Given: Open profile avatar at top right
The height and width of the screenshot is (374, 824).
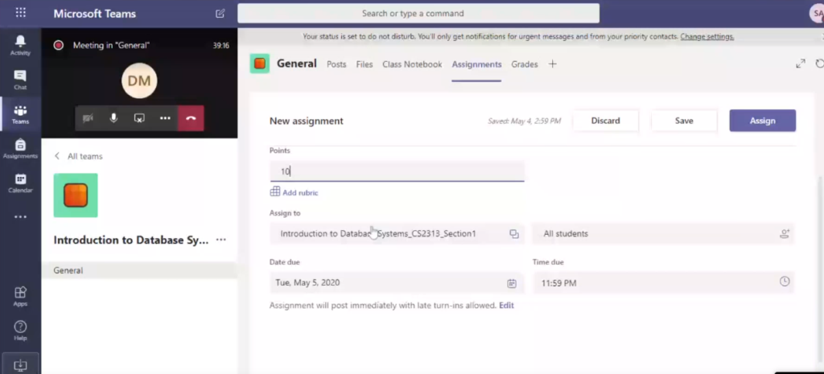Looking at the screenshot, I should 817,13.
